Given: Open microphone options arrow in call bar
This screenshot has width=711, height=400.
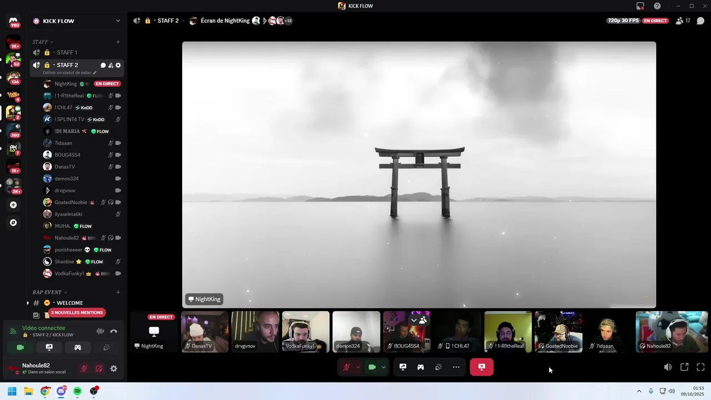Looking at the screenshot, I should [358, 367].
